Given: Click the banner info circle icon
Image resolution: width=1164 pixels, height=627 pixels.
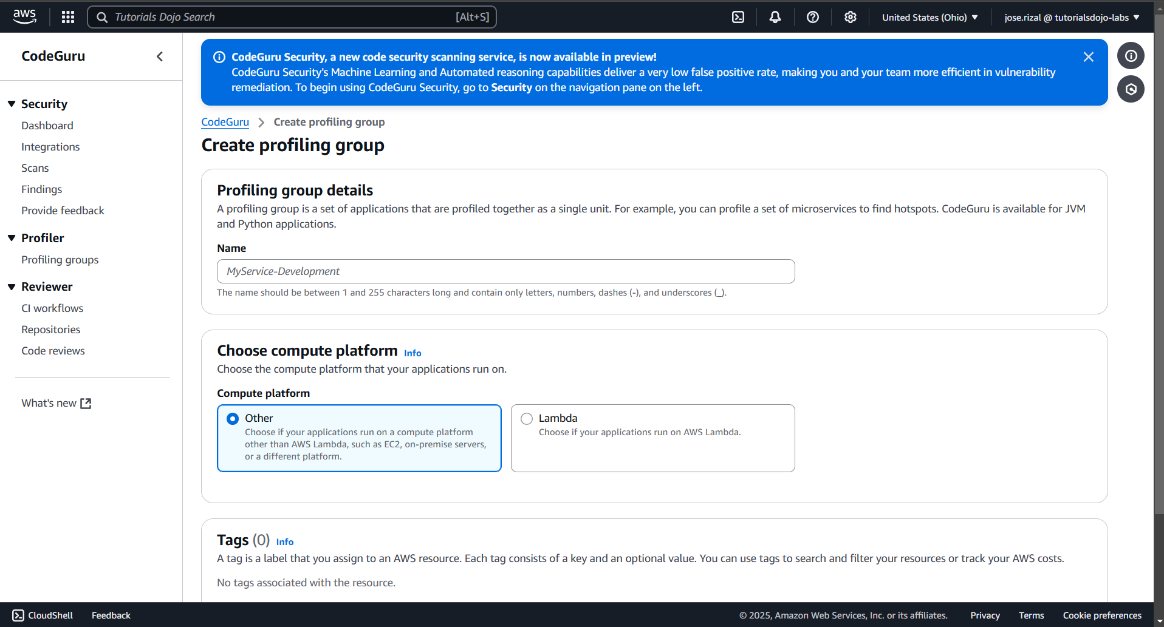Looking at the screenshot, I should coord(219,57).
